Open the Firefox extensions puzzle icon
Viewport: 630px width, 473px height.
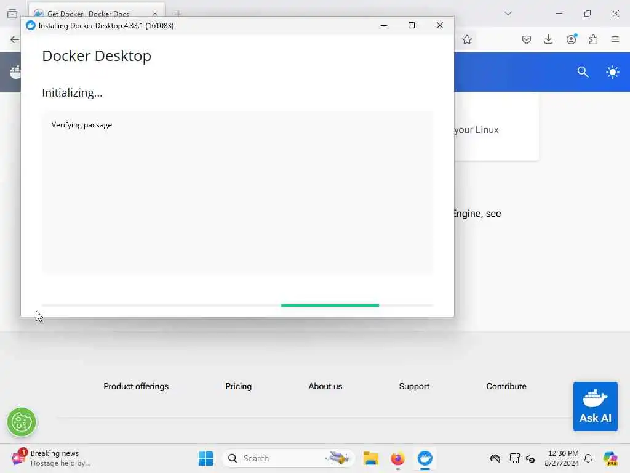[593, 39]
